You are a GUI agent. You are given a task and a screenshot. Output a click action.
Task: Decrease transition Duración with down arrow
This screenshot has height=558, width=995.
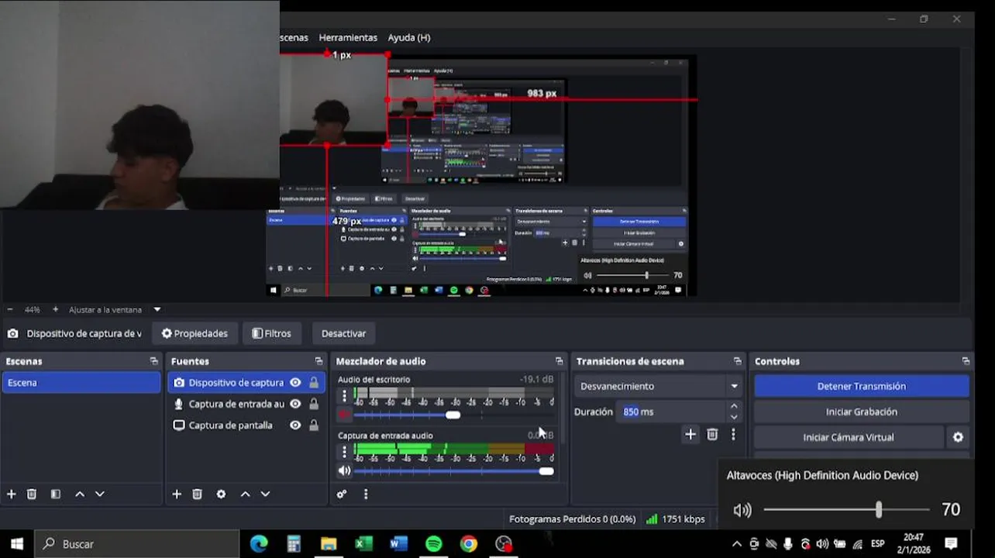pos(734,417)
